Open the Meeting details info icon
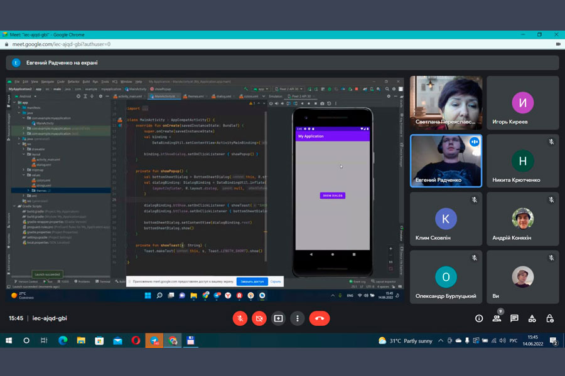 coord(479,318)
